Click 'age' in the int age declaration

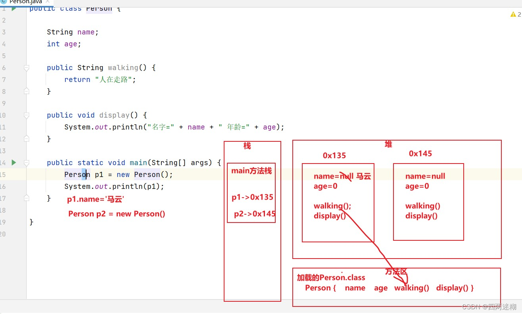point(71,44)
